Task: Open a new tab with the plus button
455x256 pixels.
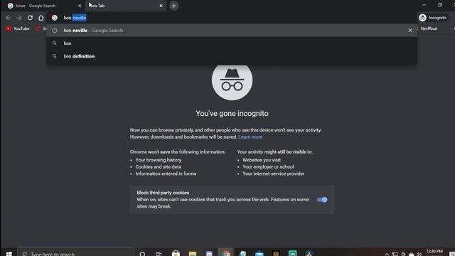Action: (173, 6)
